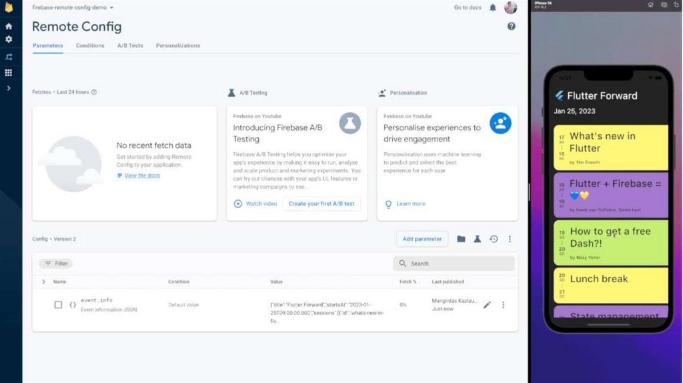Open Lunch break session card
This screenshot has width=683, height=383.
click(611, 286)
